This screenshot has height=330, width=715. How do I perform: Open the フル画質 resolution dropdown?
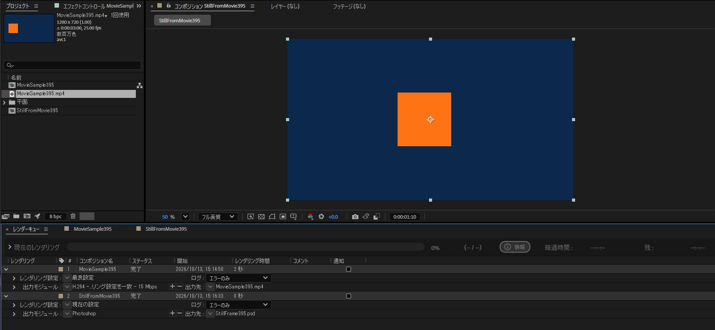point(218,217)
